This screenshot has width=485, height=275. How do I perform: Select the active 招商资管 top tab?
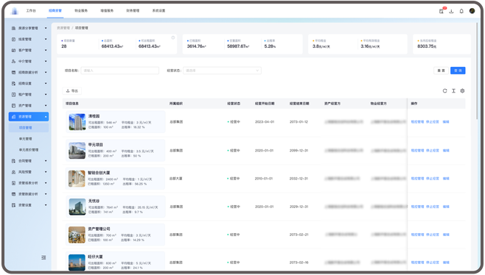click(55, 11)
